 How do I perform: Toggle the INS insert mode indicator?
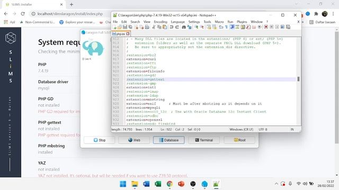coord(292,129)
